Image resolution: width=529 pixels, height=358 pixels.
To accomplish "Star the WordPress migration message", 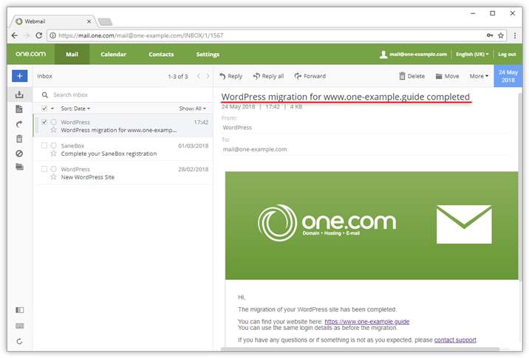I will coord(53,130).
